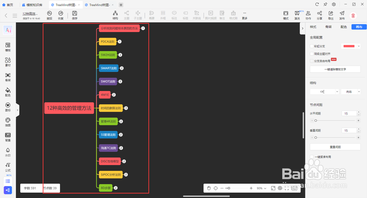This screenshot has height=198, width=367.
Task: Click the 分享 share icon
Action: [x=319, y=13]
